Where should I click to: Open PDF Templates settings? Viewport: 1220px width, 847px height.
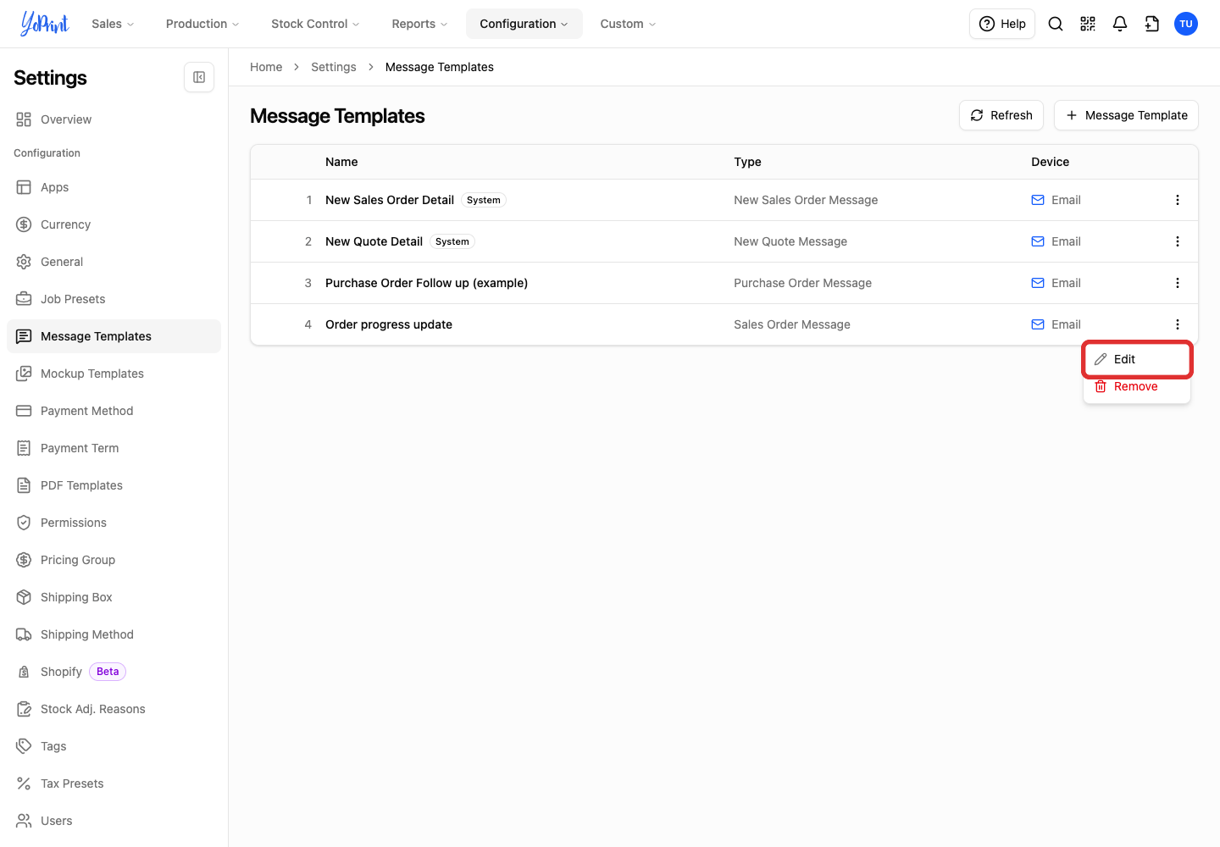click(x=114, y=485)
